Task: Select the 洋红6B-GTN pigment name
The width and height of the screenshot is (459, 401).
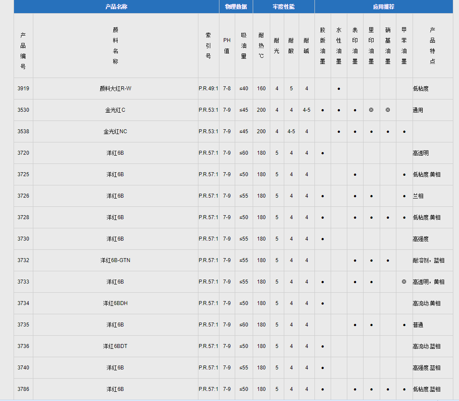Action: click(x=115, y=260)
